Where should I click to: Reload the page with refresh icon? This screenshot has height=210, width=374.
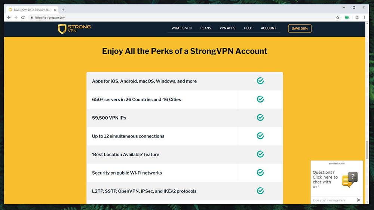pos(23,18)
